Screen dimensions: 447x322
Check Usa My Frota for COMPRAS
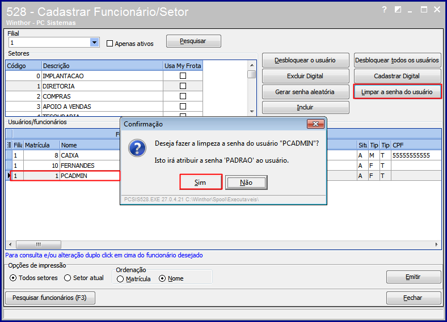[x=183, y=96]
